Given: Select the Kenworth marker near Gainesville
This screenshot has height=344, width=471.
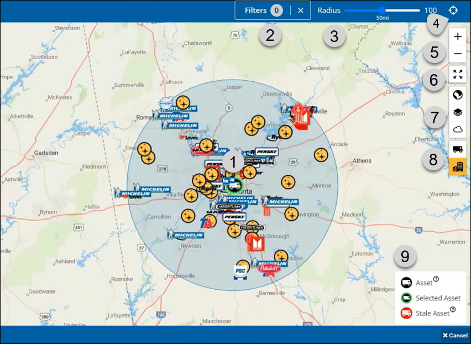Looking at the screenshot, I should pyautogui.click(x=299, y=110).
